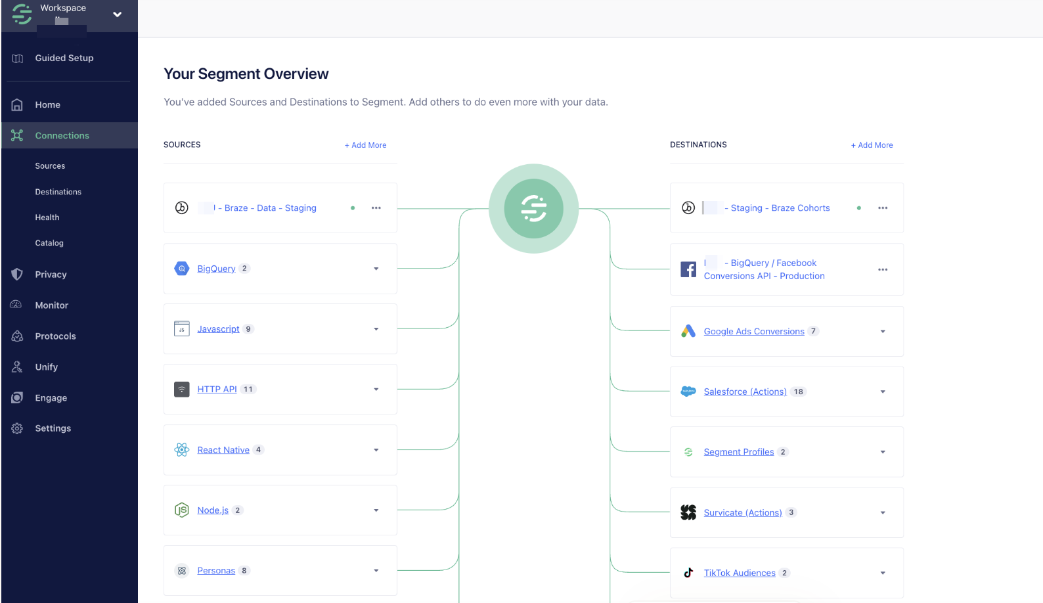Image resolution: width=1043 pixels, height=603 pixels.
Task: Click the Engage icon in sidebar
Action: (17, 398)
